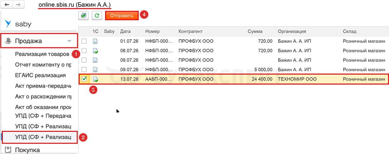Sort by the Дата column header
Viewport: 389px width, 154px height.
(130, 31)
